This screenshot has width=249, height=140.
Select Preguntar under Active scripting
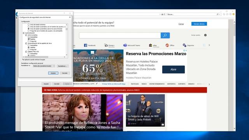tap(28, 41)
